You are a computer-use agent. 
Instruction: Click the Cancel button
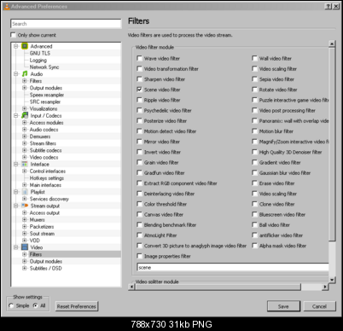(319, 306)
